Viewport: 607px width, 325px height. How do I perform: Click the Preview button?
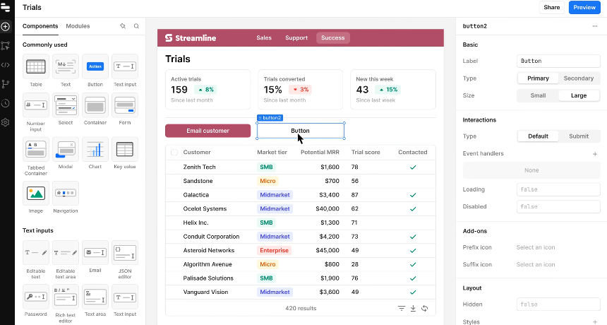pos(584,8)
